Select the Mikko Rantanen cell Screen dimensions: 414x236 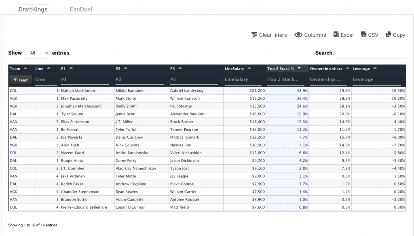tap(142, 91)
